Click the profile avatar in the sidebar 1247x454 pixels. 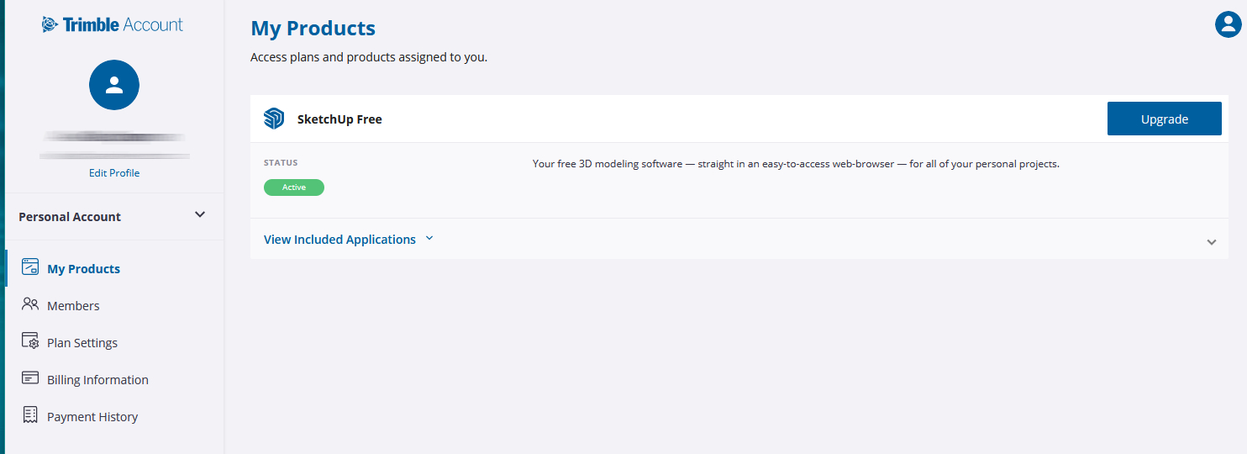pyautogui.click(x=114, y=85)
